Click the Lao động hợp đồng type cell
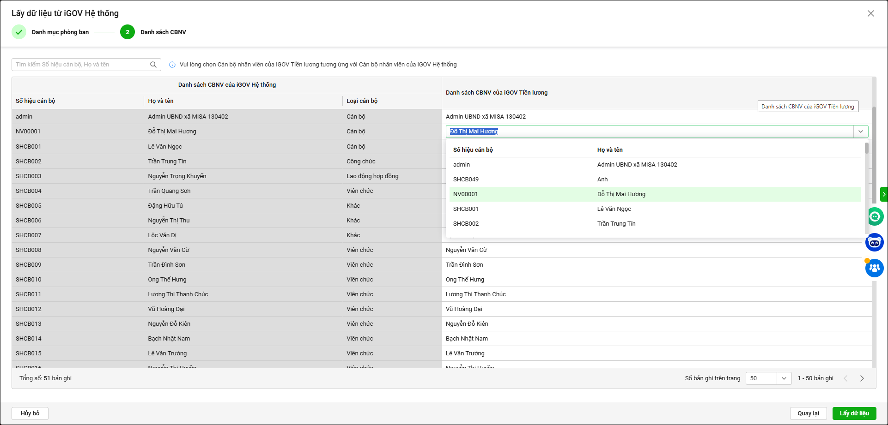This screenshot has width=888, height=425. [392, 176]
